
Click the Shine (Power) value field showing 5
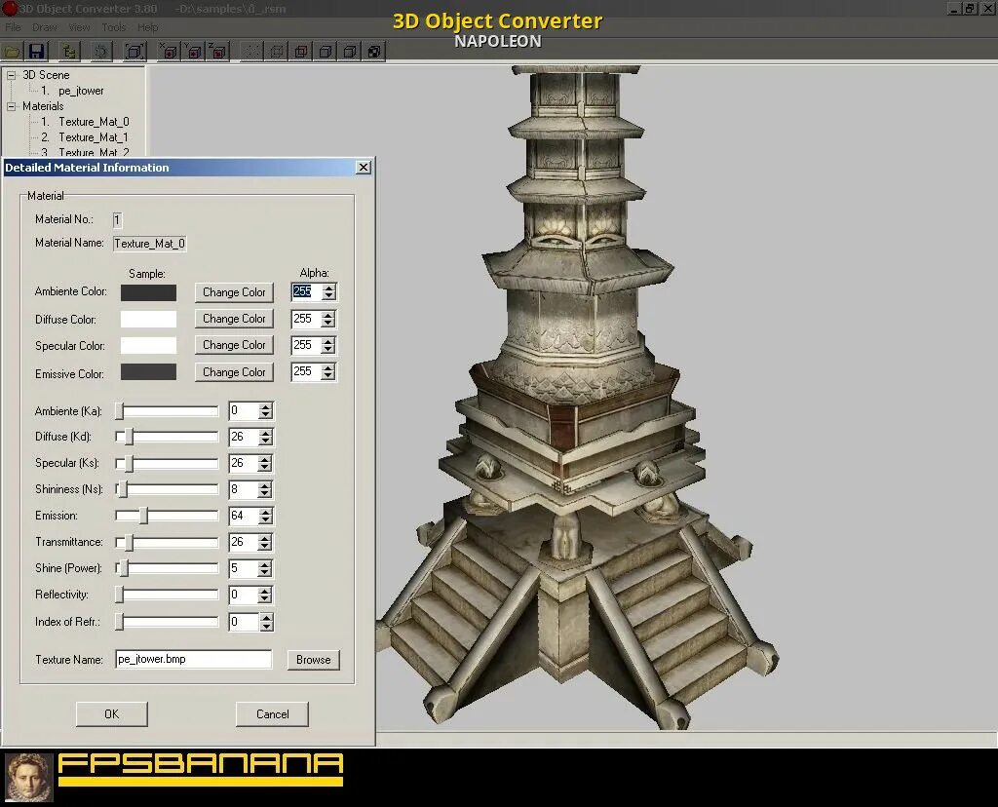244,568
